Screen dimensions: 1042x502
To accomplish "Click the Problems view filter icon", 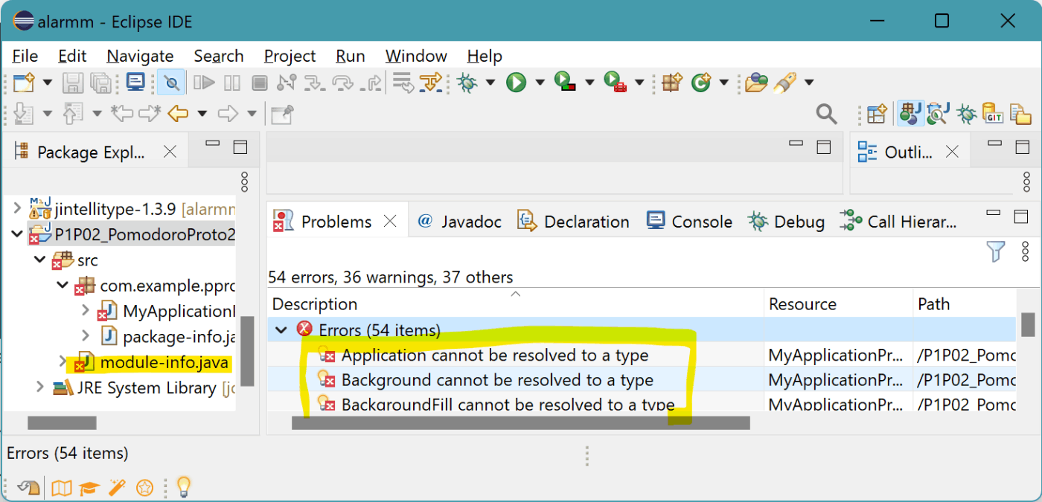I will point(996,251).
